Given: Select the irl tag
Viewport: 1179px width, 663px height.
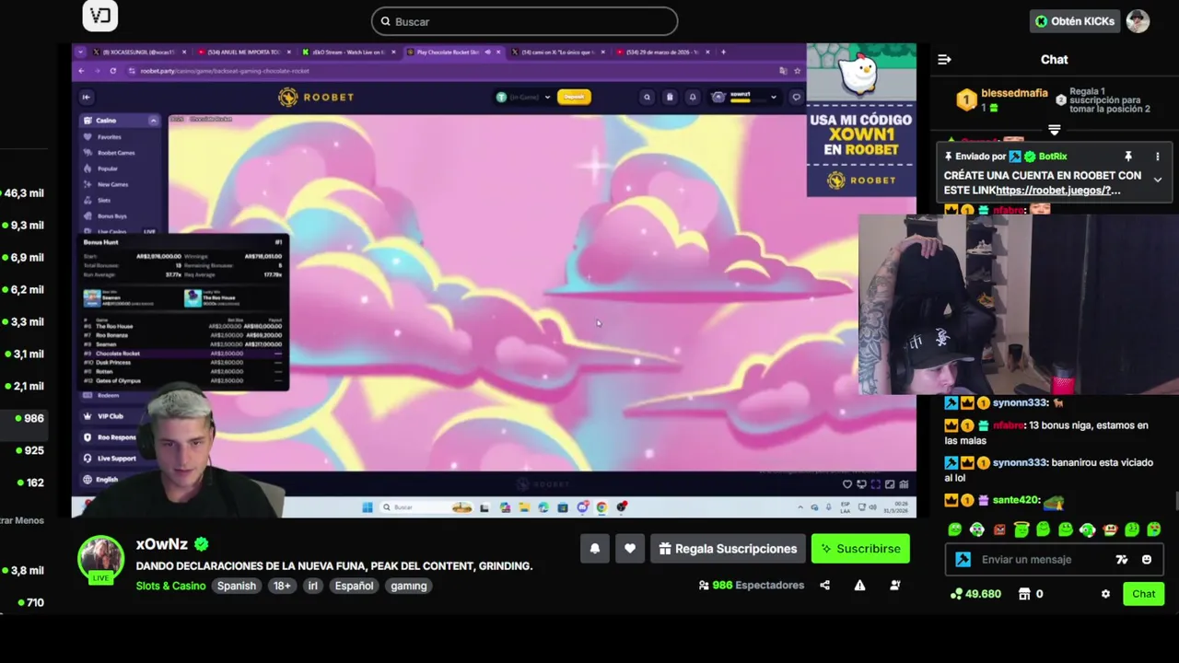Looking at the screenshot, I should (313, 586).
